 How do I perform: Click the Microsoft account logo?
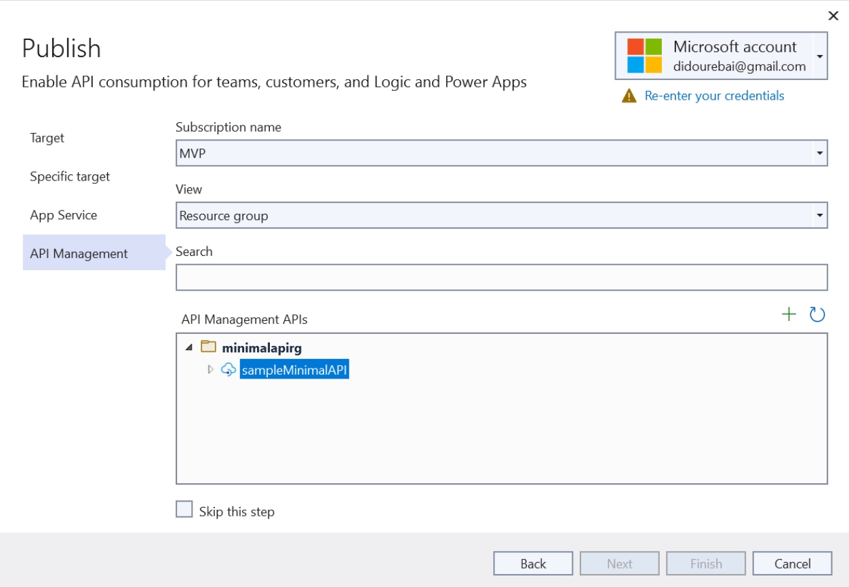(x=644, y=56)
